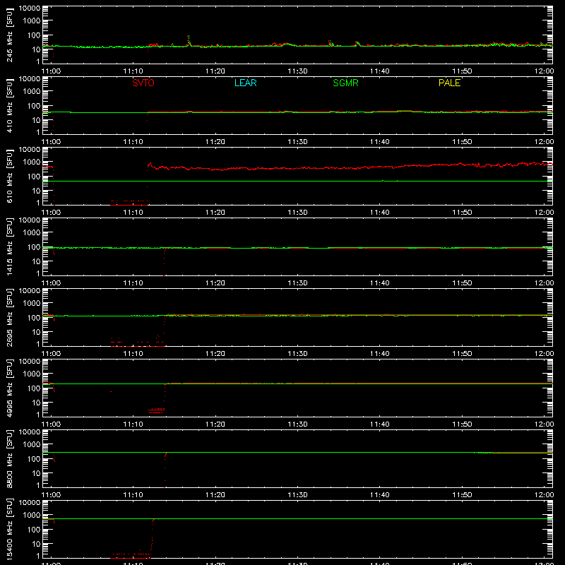Click 11:00 tick under the 610 MHz panel
The height and width of the screenshot is (565, 565).
coord(51,213)
